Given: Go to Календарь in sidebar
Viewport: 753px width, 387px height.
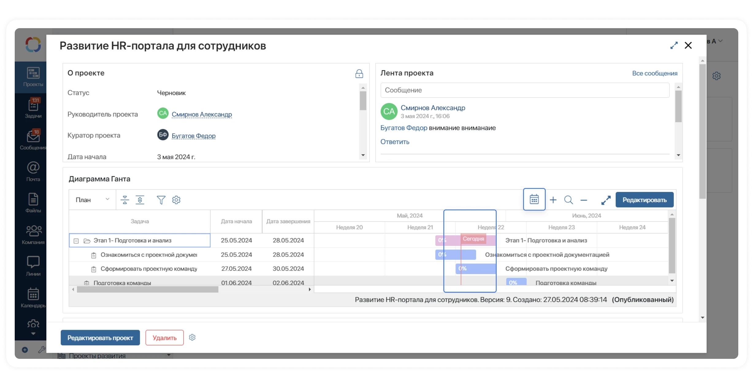Looking at the screenshot, I should (x=33, y=298).
